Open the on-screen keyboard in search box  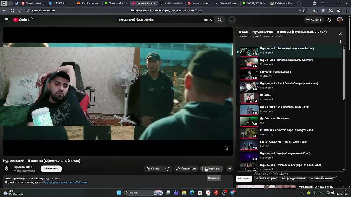coord(206,20)
